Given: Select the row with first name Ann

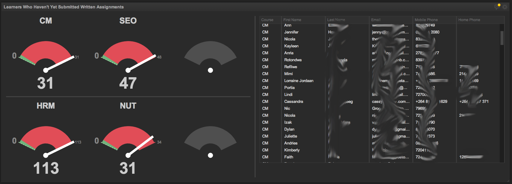Looking at the screenshot, I should pyautogui.click(x=380, y=25).
